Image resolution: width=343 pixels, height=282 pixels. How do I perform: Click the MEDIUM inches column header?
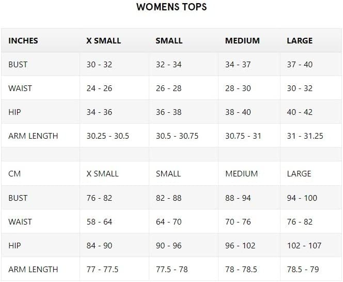click(249, 40)
